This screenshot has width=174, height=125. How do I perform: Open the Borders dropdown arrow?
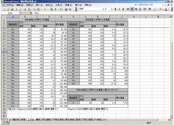tap(157, 9)
